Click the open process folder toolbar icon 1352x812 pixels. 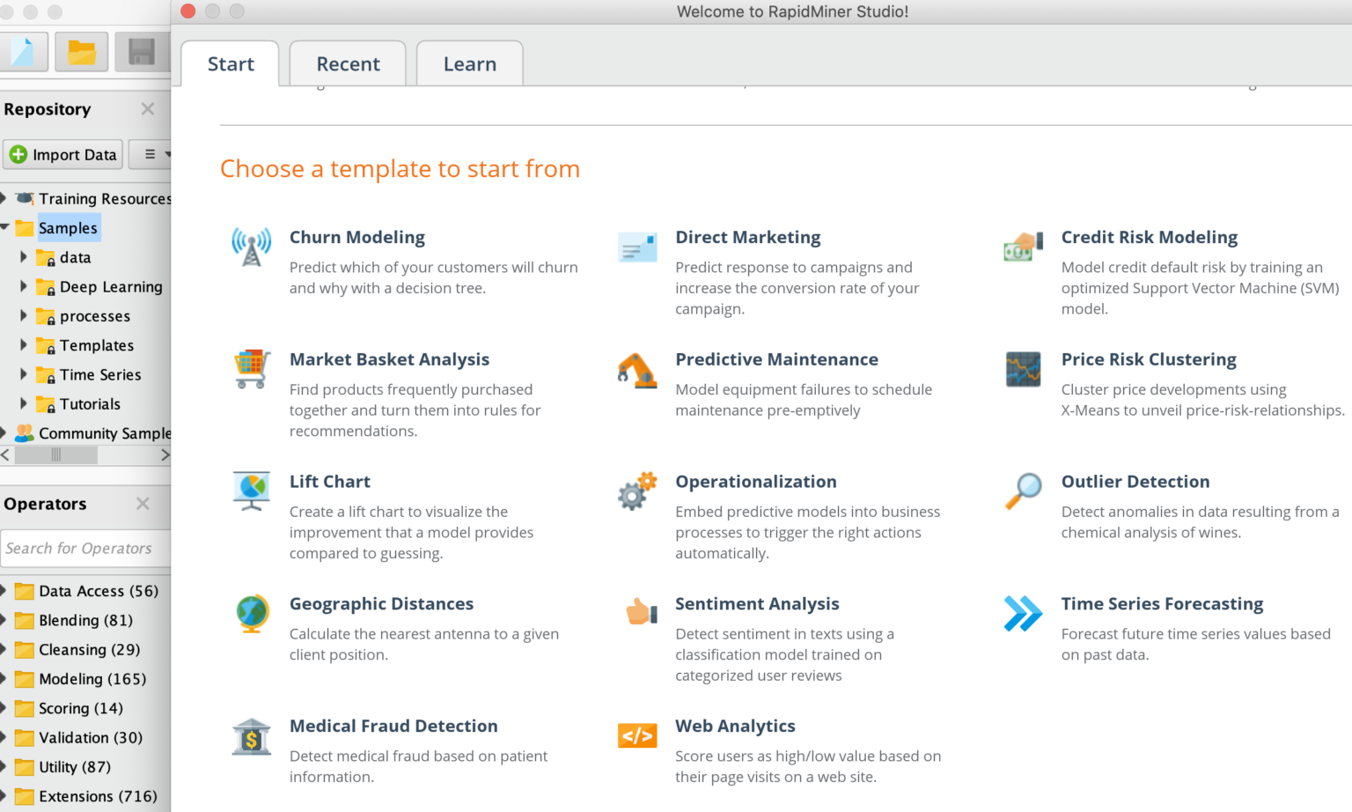click(82, 52)
